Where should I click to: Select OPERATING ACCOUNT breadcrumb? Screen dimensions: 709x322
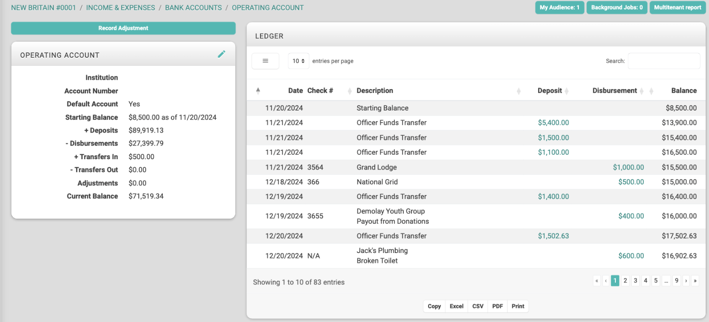[x=268, y=8]
